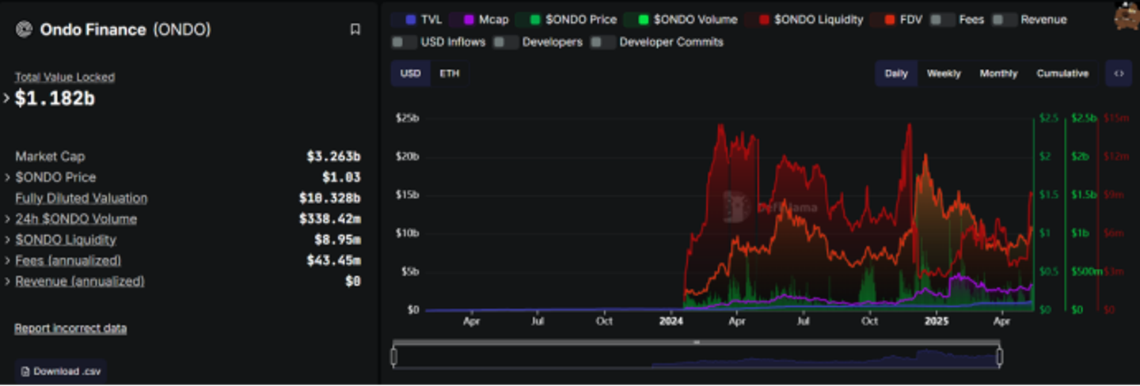The height and width of the screenshot is (386, 1140).
Task: Click the $3.263b market cap value
Action: click(333, 157)
